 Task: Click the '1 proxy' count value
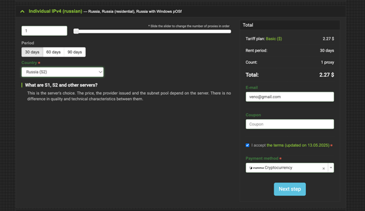(x=328, y=63)
